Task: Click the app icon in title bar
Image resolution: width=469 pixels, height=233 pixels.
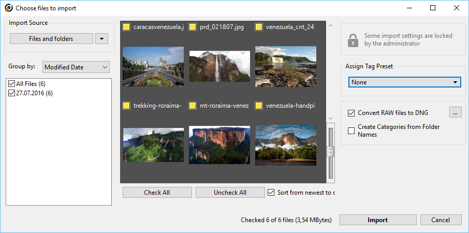Action: (x=8, y=8)
